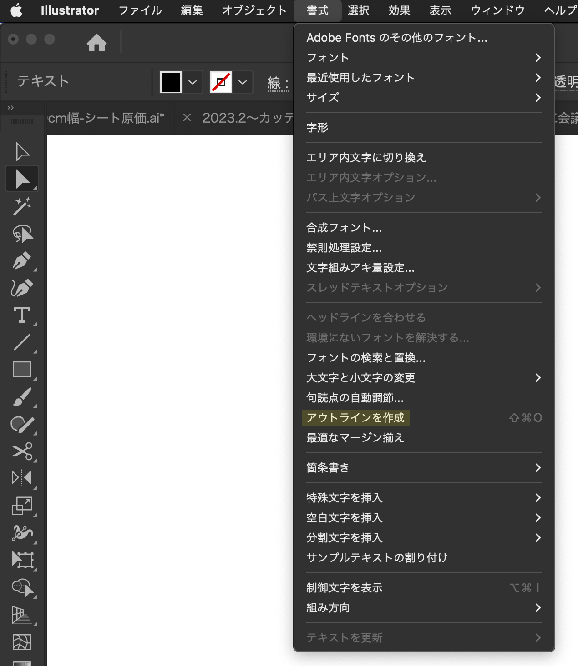
Task: Open 文字組みアキ量設定 dialog
Action: tap(424, 268)
